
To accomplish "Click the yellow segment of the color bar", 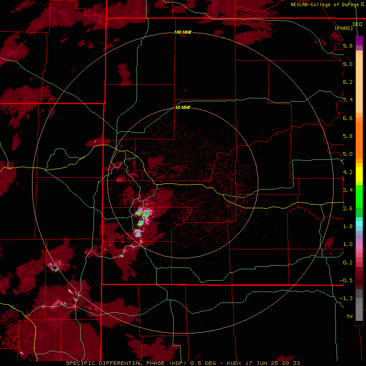I will click(359, 174).
